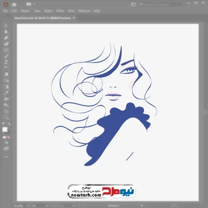This screenshot has height=208, width=208.
Task: Swap fill and stroke colors
Action: click(9, 124)
